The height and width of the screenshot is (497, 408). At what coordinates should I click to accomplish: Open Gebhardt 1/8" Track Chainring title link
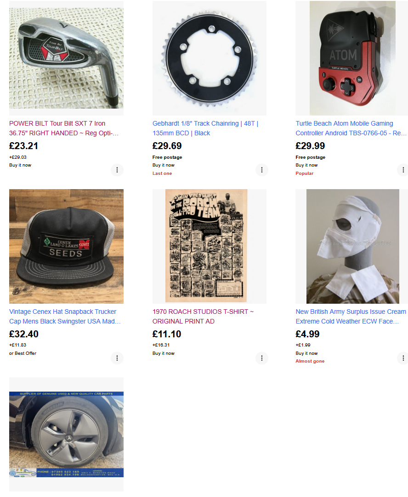(x=205, y=128)
